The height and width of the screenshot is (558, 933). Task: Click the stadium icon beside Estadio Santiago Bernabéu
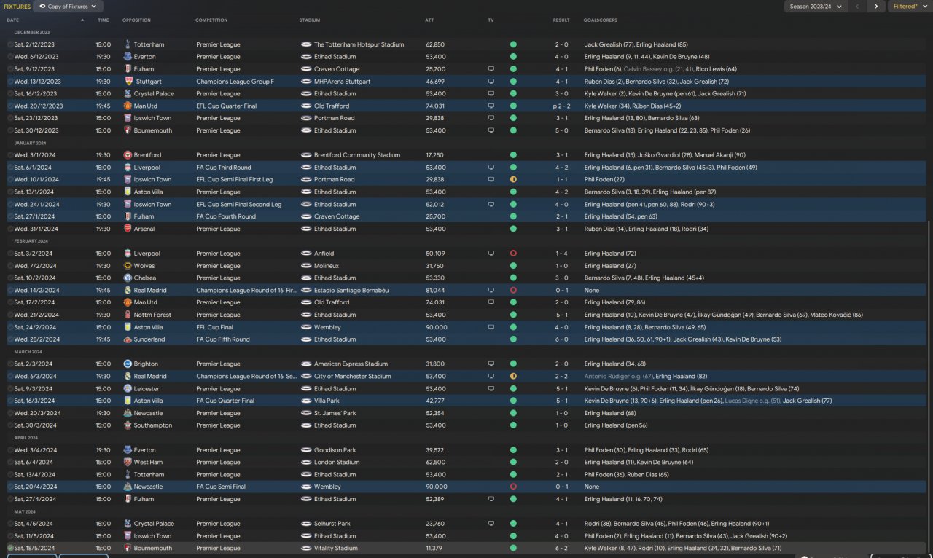306,291
